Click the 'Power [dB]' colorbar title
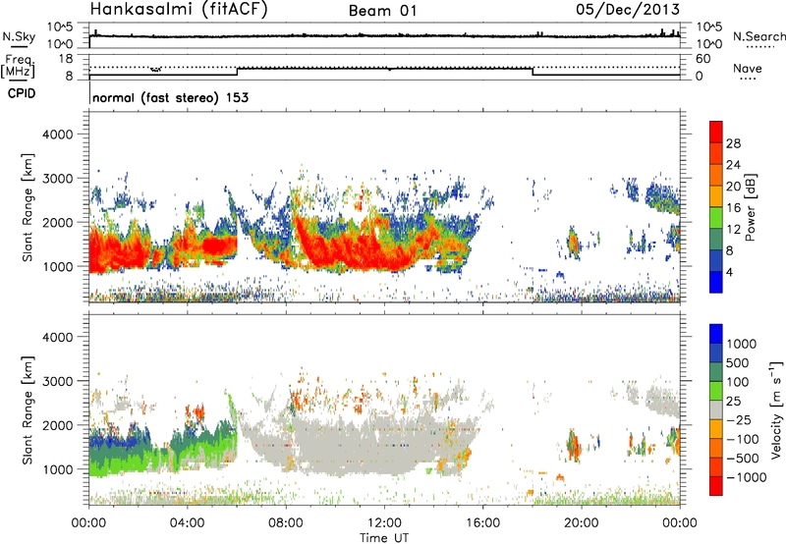 751,207
